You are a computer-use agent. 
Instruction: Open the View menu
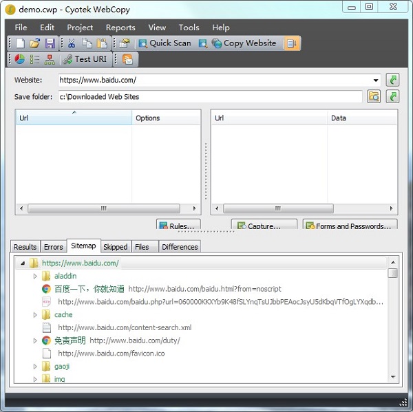[x=157, y=28]
